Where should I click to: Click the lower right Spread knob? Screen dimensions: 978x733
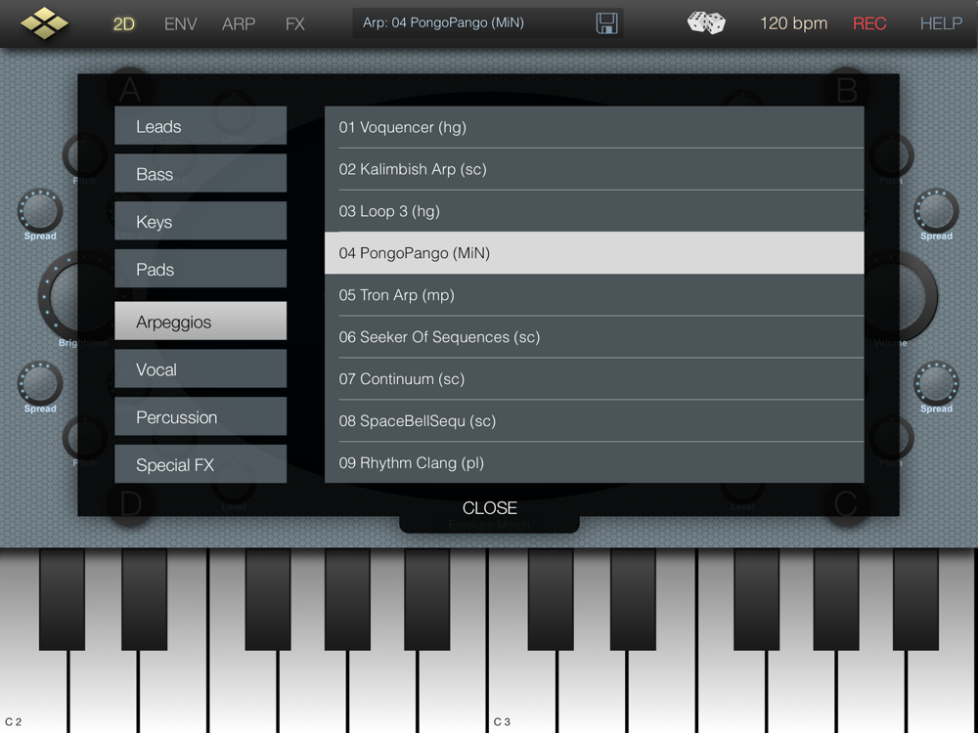click(x=936, y=383)
